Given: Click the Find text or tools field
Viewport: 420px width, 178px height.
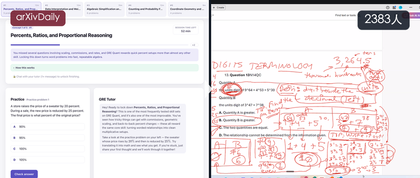Looking at the screenshot, I should tap(345, 16).
